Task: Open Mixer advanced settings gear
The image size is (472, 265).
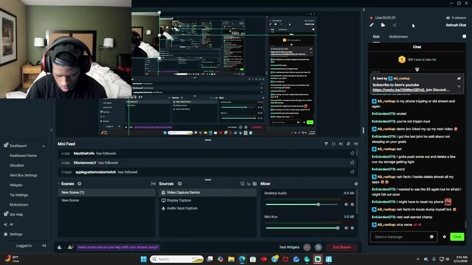Action: click(356, 184)
